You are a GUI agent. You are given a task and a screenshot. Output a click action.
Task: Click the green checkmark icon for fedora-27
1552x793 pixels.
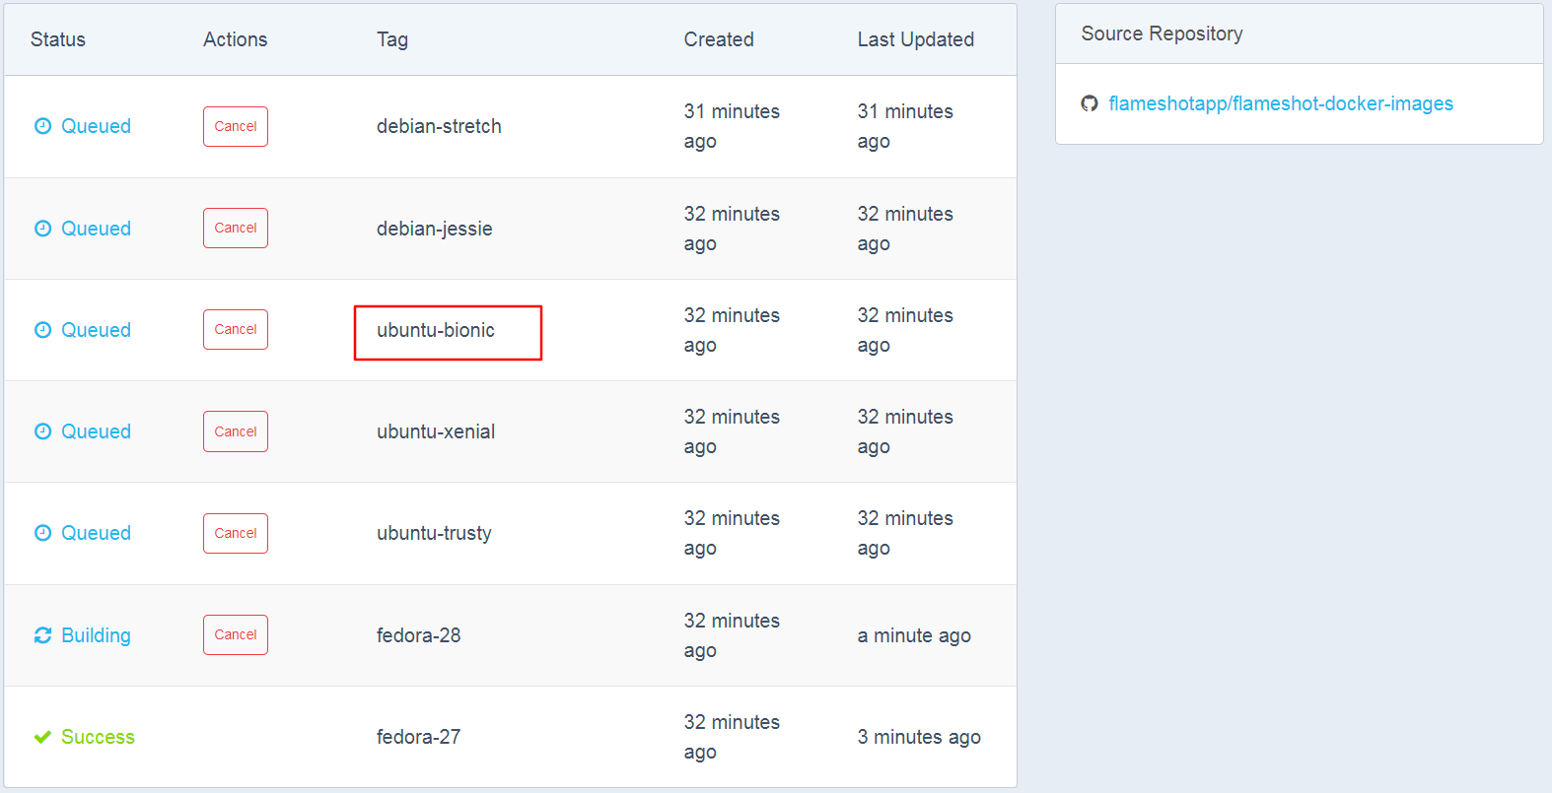[x=42, y=737]
